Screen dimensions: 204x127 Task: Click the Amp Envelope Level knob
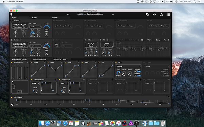point(35,90)
